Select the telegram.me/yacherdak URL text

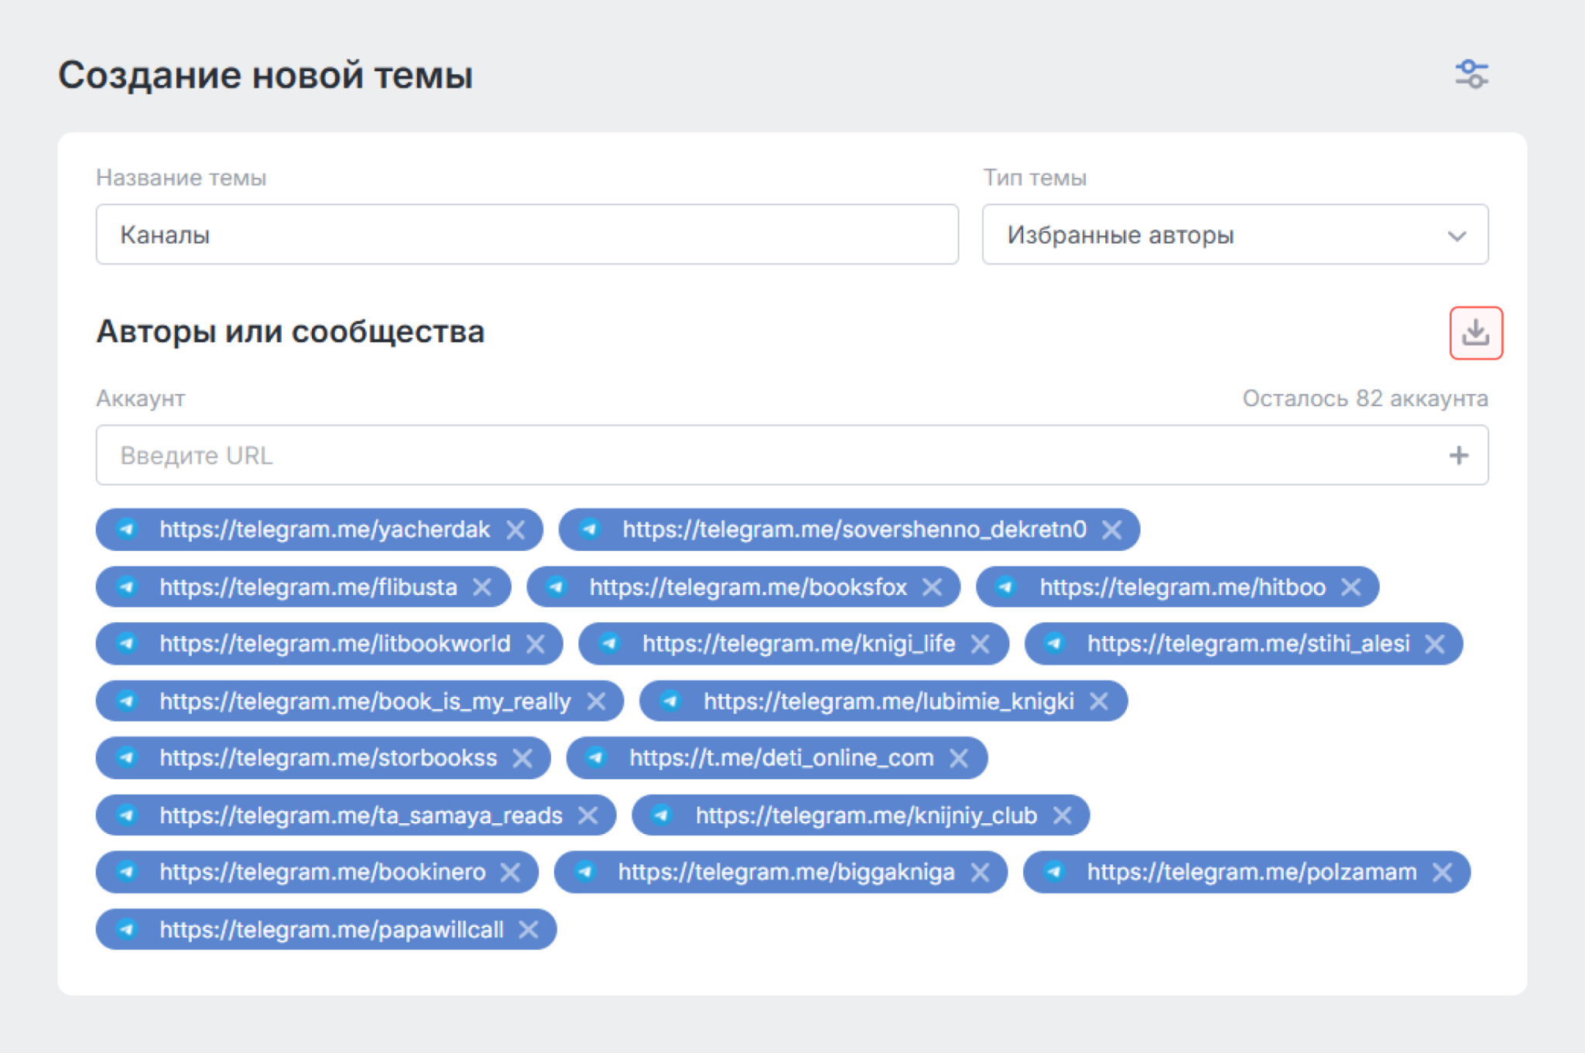[x=324, y=529]
